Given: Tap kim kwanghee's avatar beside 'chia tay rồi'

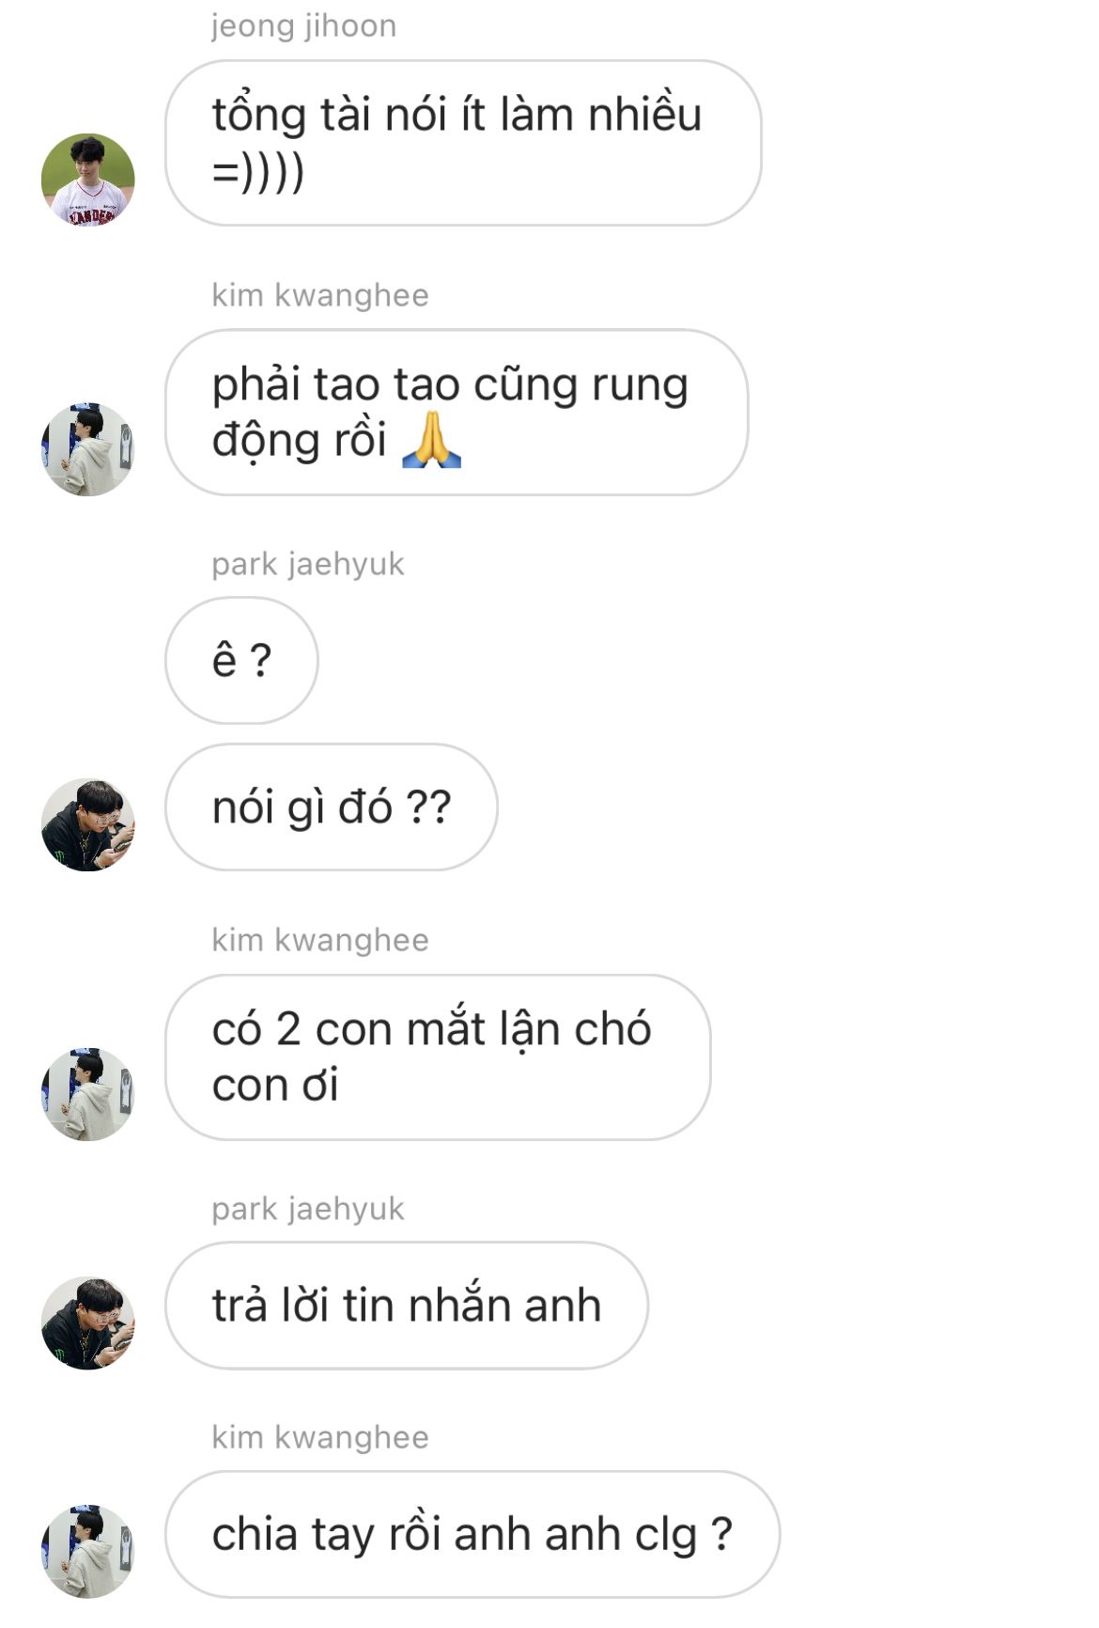Looking at the screenshot, I should tap(88, 1551).
